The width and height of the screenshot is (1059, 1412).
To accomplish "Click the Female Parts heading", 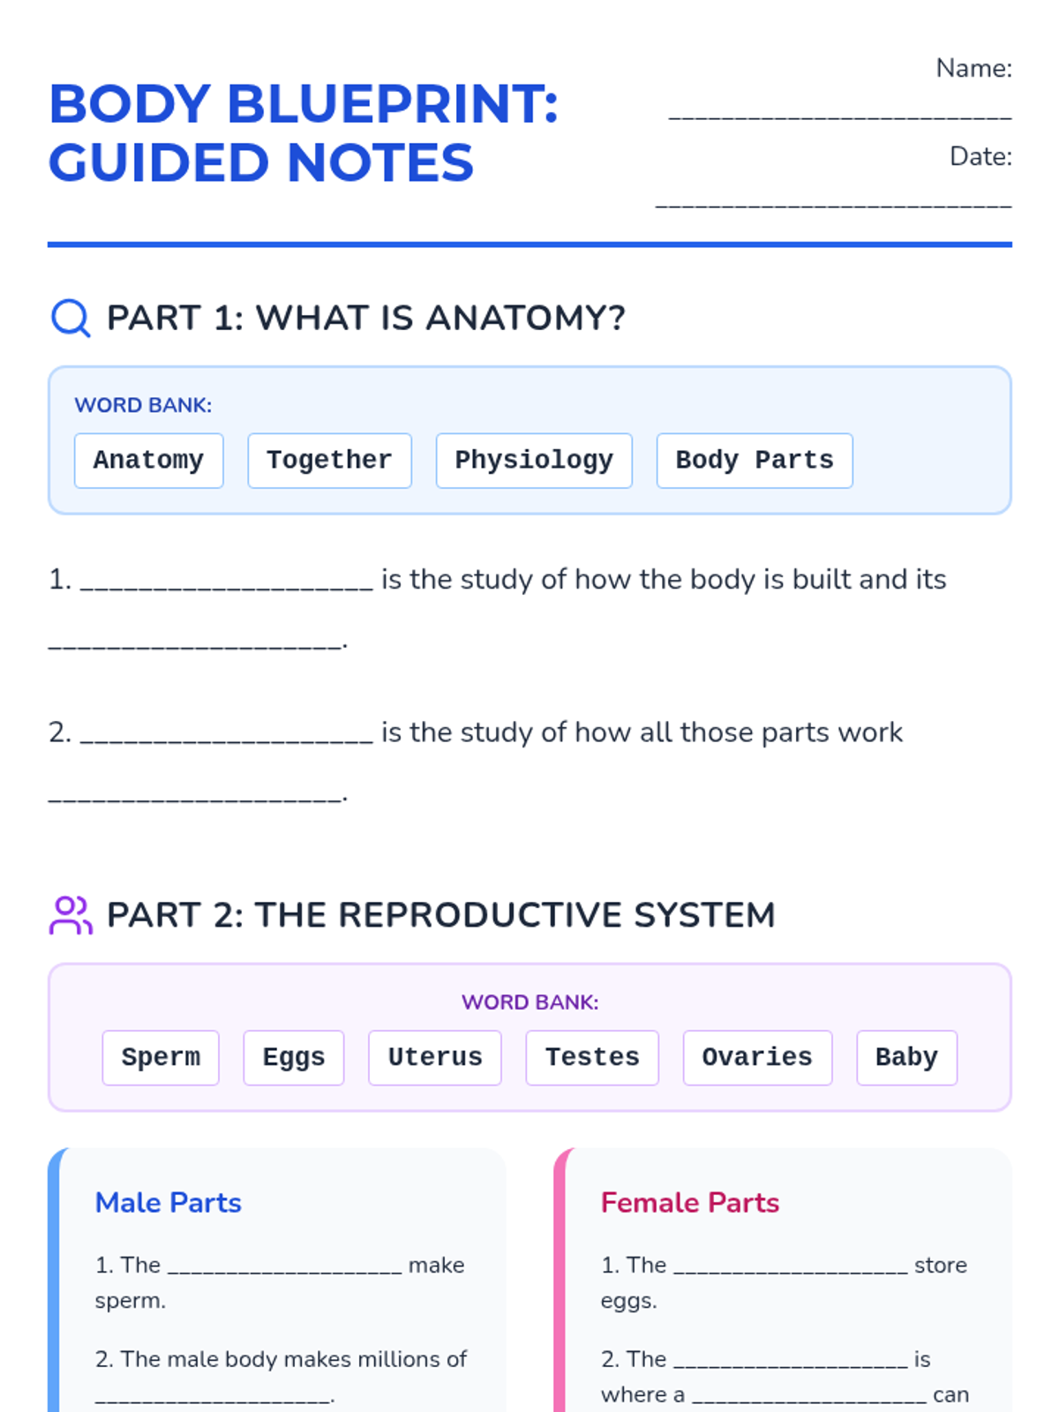I will (690, 1203).
